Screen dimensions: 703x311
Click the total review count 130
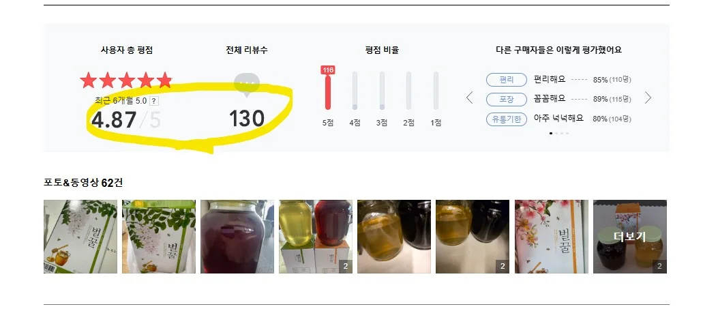click(x=247, y=119)
